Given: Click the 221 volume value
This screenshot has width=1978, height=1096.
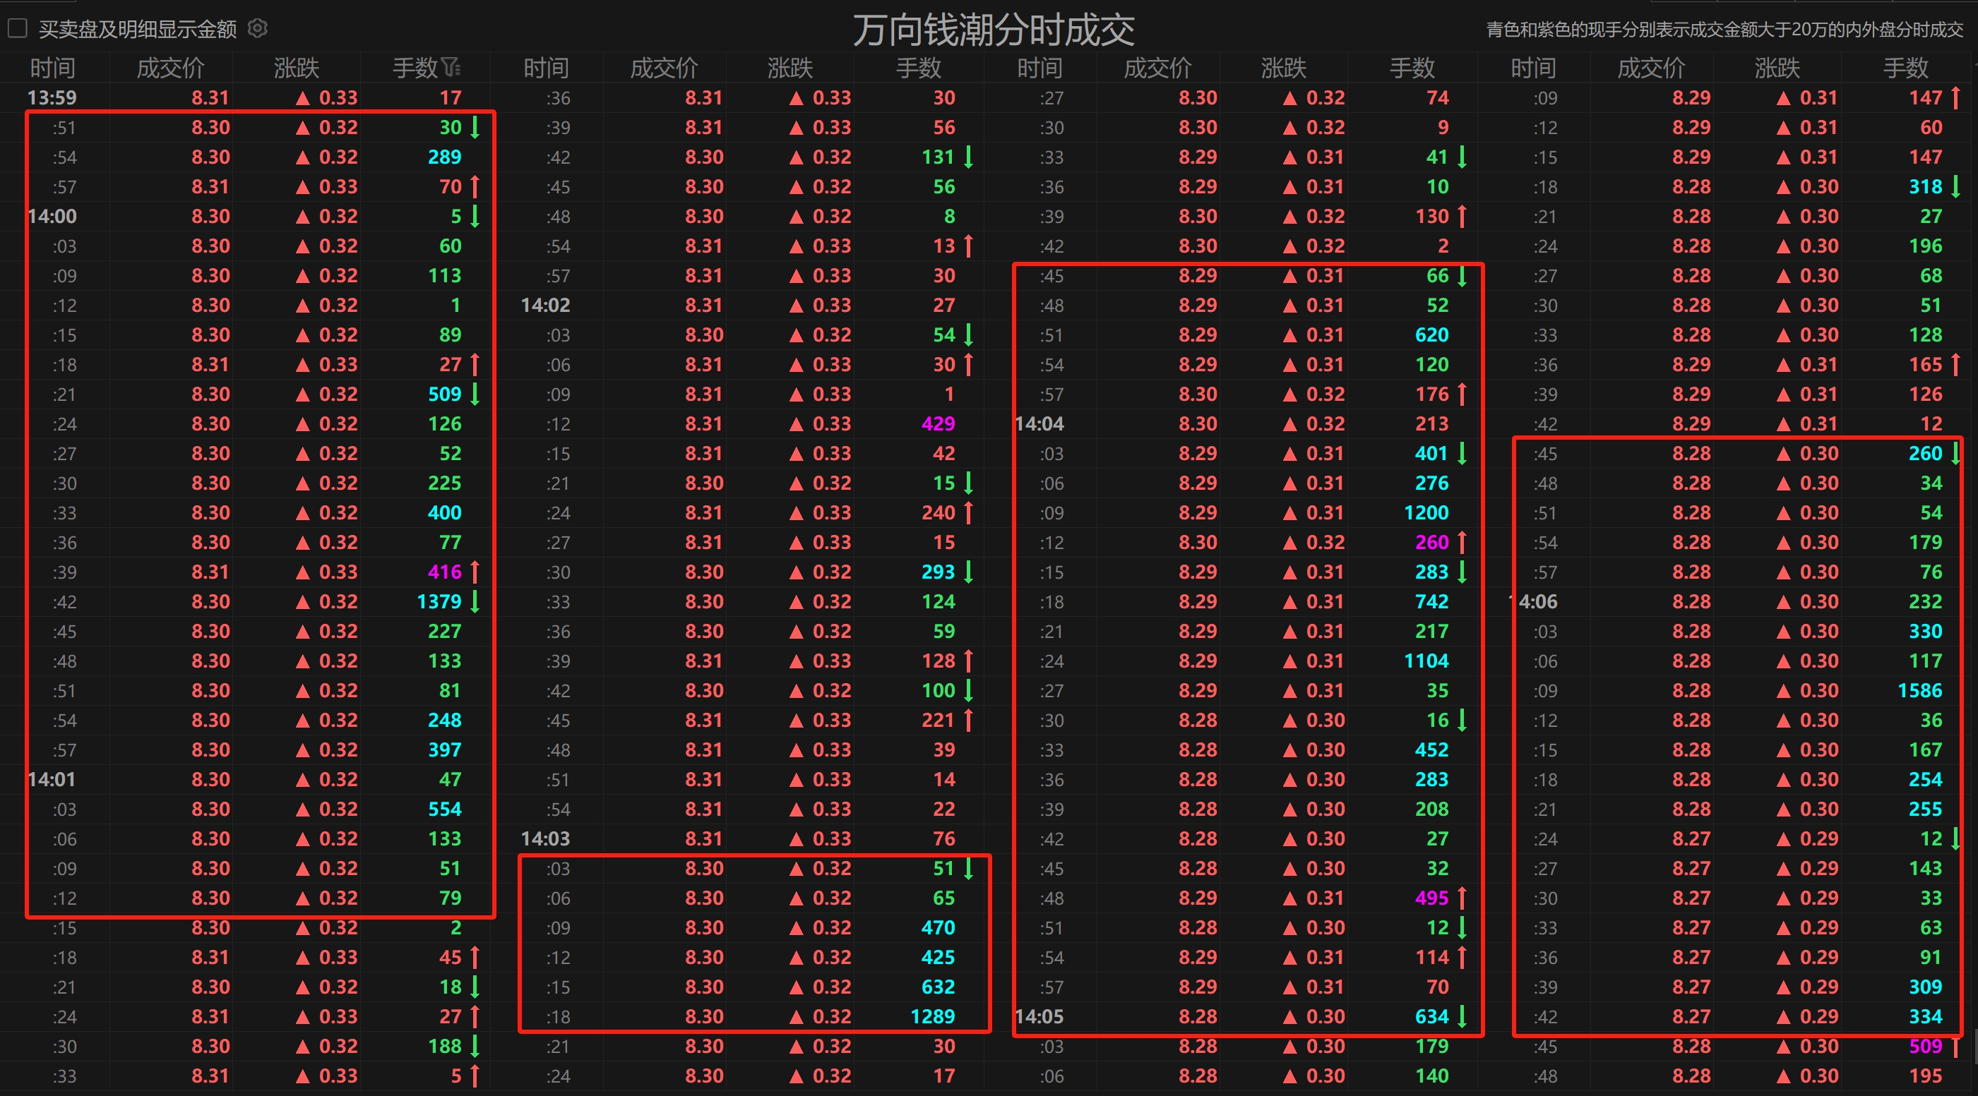Looking at the screenshot, I should point(938,720).
